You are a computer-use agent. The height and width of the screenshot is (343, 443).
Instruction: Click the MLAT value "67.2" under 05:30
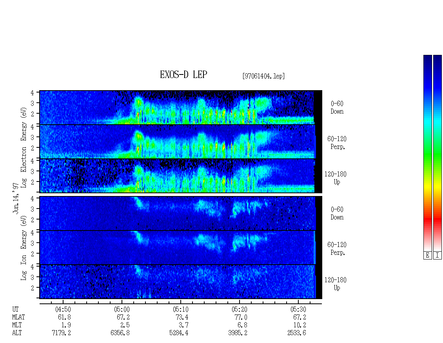300,317
